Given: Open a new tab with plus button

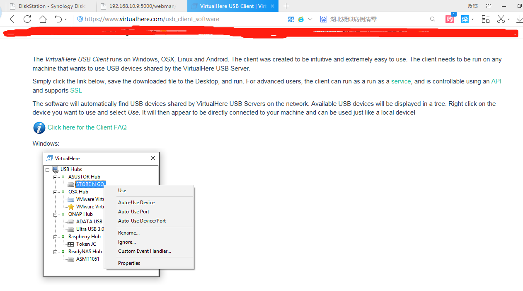Looking at the screenshot, I should pos(286,6).
